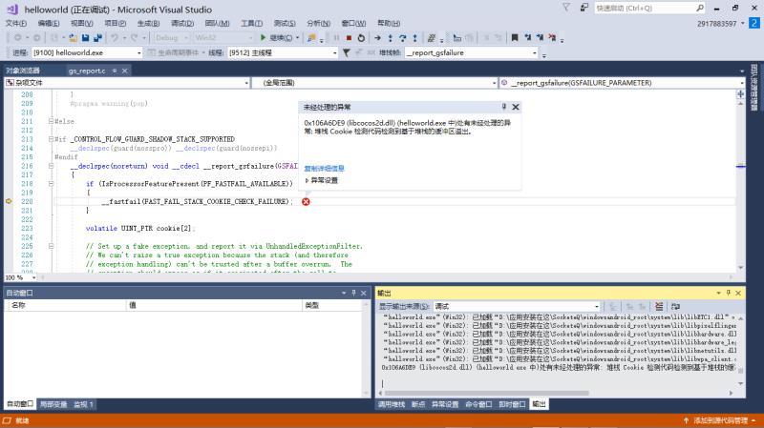Click add to source control in status bar
764x428 pixels.
[721, 420]
